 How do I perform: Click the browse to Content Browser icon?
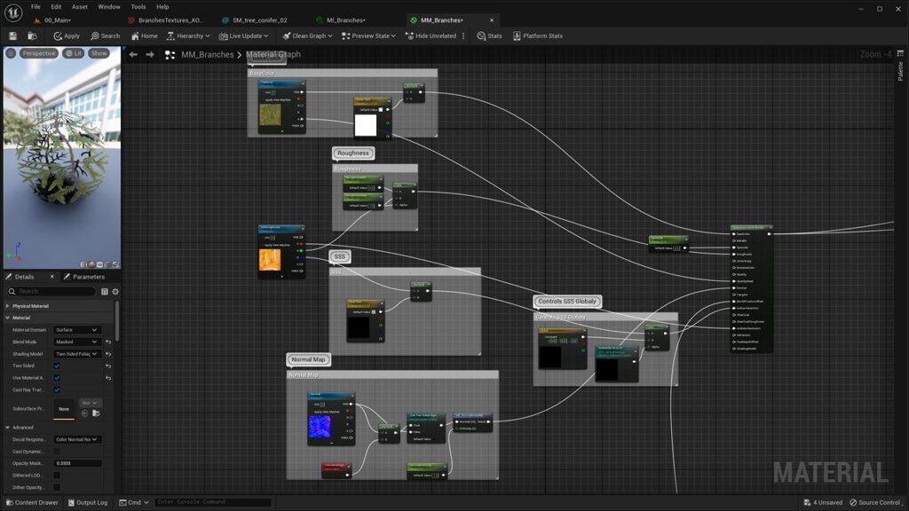point(33,36)
